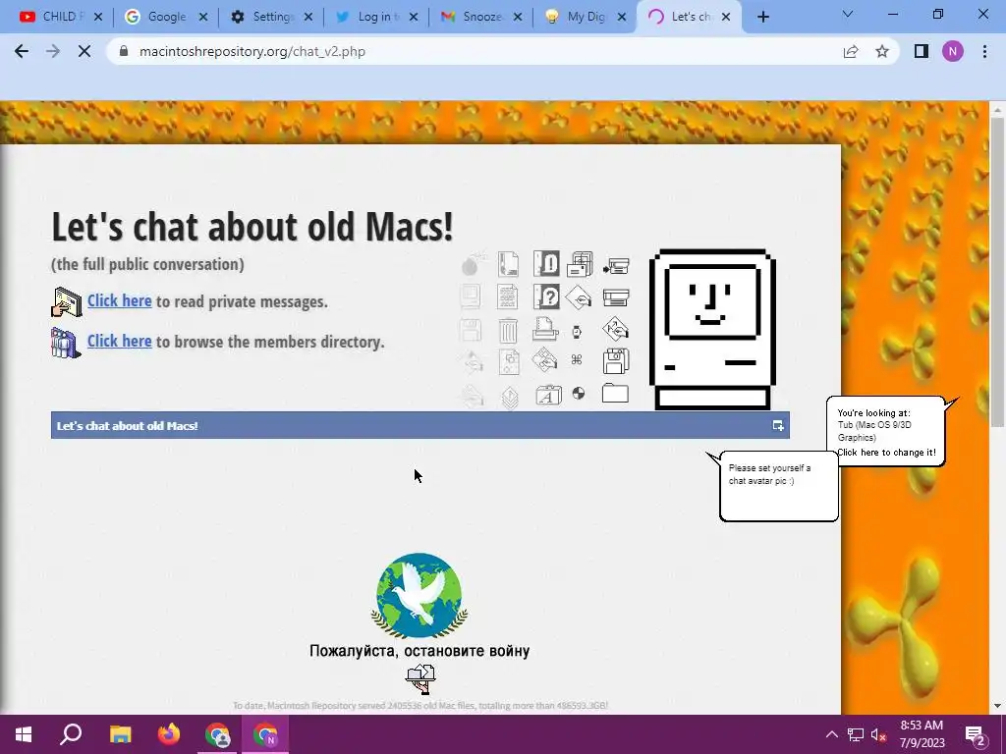Click the question mark dialog icon
This screenshot has height=754, width=1006.
click(546, 296)
